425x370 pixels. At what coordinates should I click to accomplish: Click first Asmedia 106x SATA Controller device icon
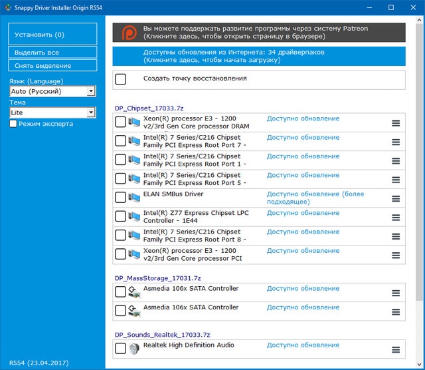(x=134, y=292)
